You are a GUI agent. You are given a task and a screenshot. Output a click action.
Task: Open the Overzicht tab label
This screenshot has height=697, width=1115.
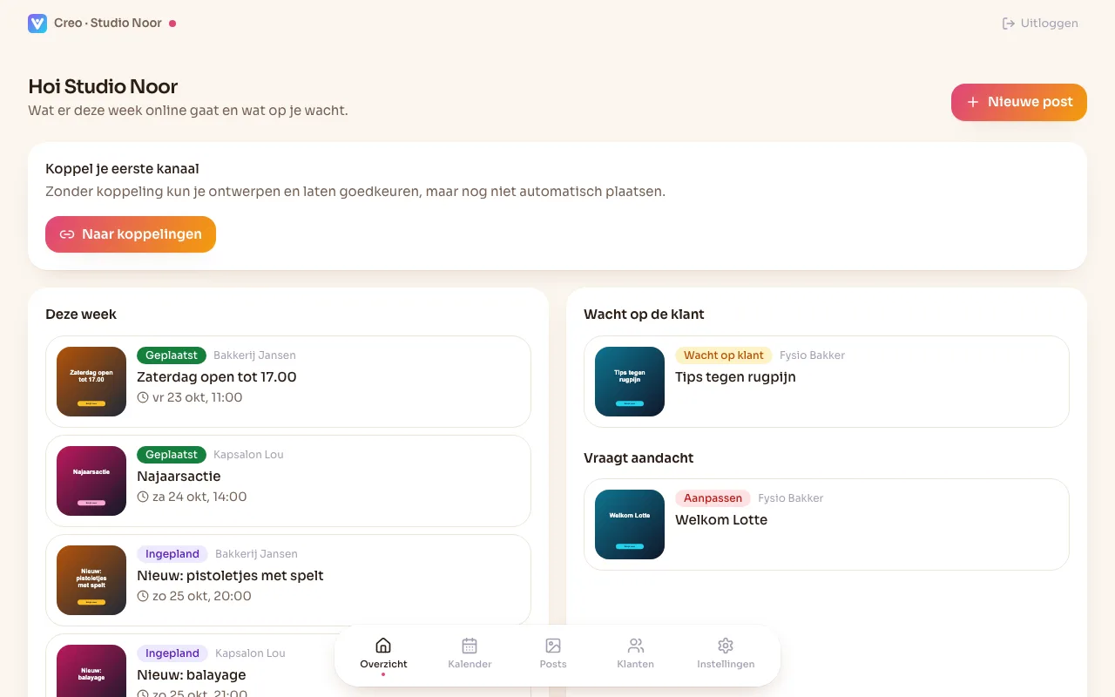click(383, 664)
